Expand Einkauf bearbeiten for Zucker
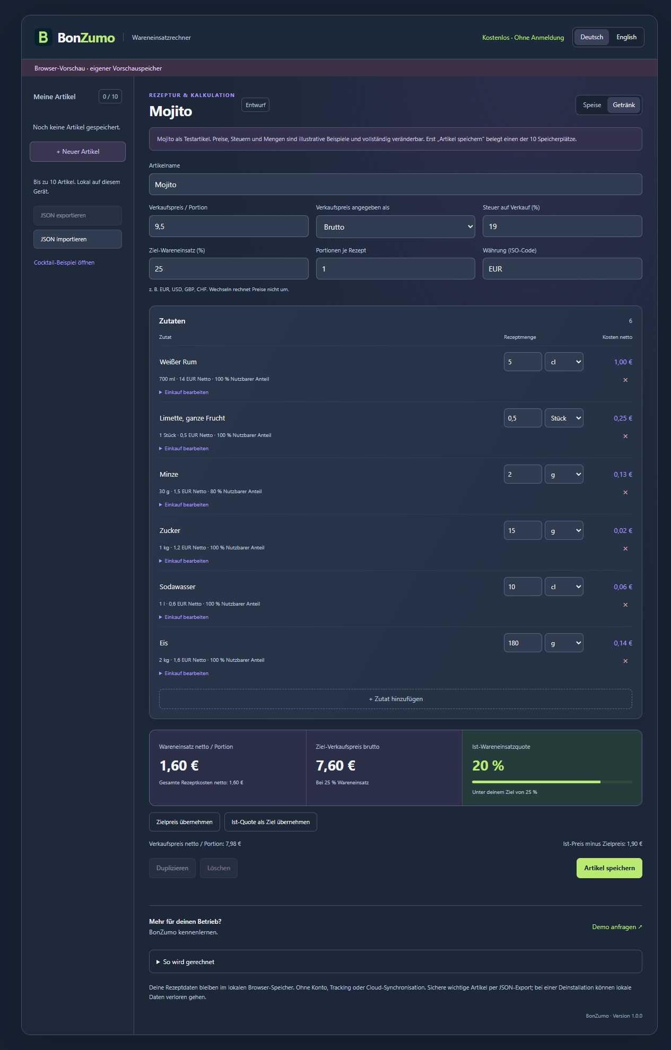671x1050 pixels. pos(184,561)
